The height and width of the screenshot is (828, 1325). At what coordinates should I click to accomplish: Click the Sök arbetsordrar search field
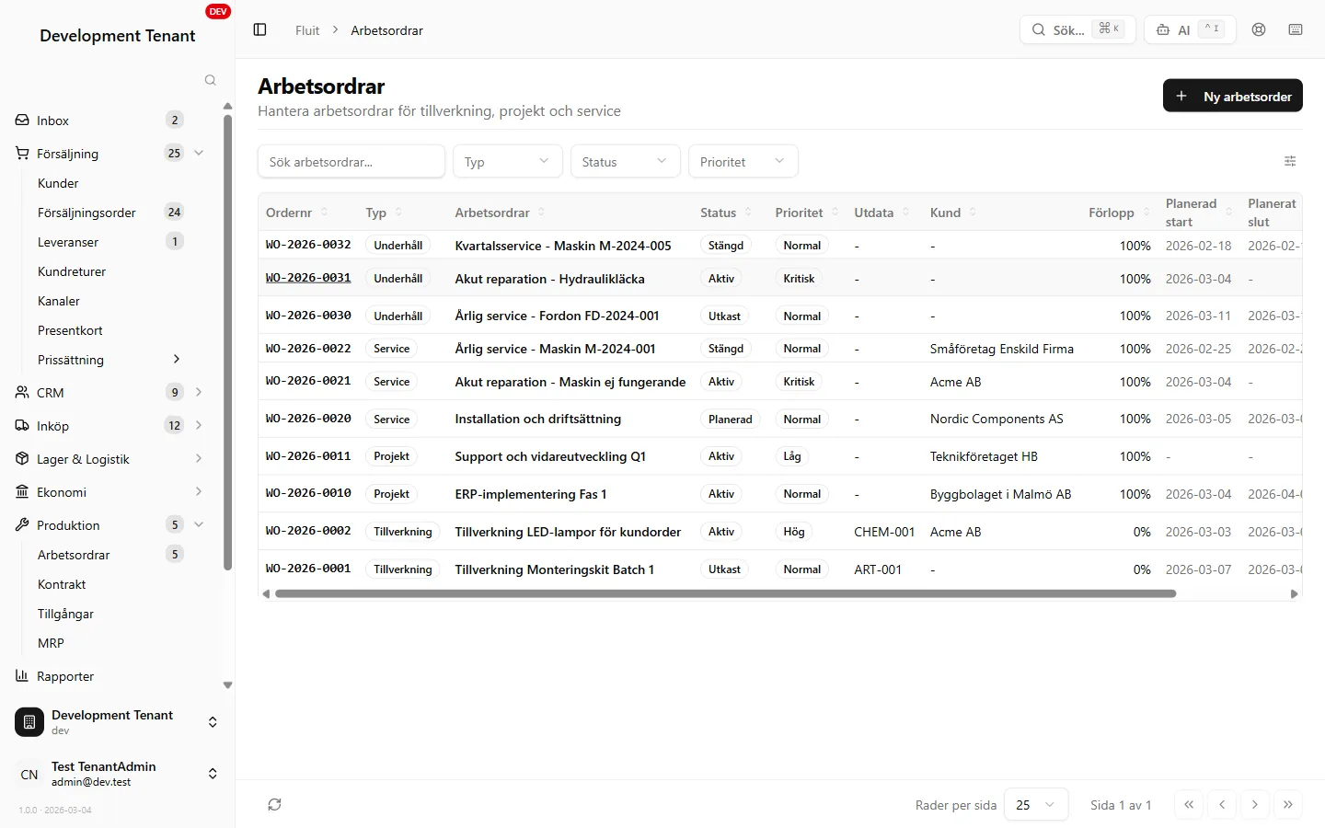(351, 161)
